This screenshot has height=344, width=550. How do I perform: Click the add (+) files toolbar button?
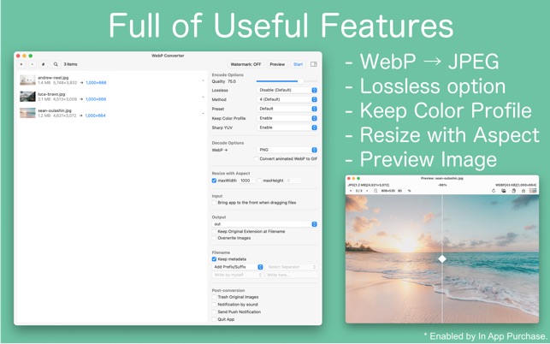tap(21, 64)
